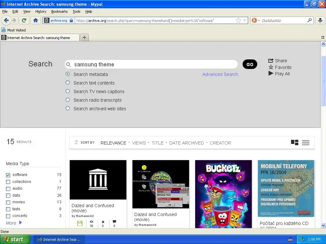Image resolution: width=326 pixels, height=244 pixels.
Task: Open Most Visited bookmarks folder
Action: (x=13, y=30)
